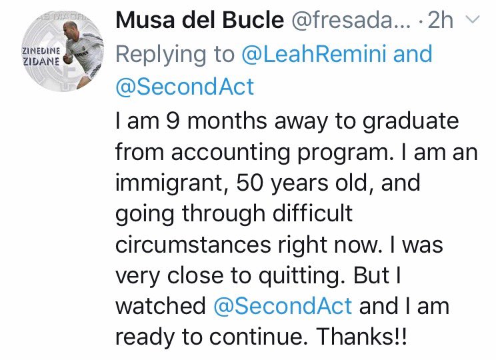Expand the tweet options chevron

(472, 21)
